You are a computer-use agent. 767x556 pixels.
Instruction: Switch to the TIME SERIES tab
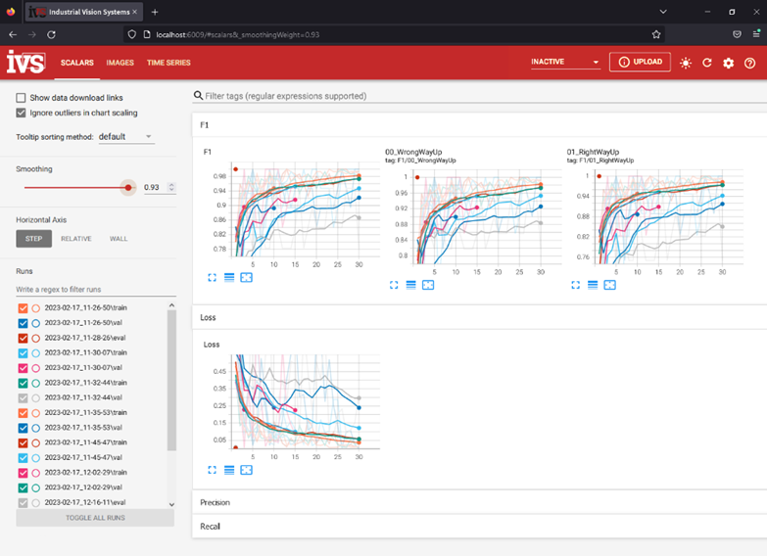tap(168, 63)
